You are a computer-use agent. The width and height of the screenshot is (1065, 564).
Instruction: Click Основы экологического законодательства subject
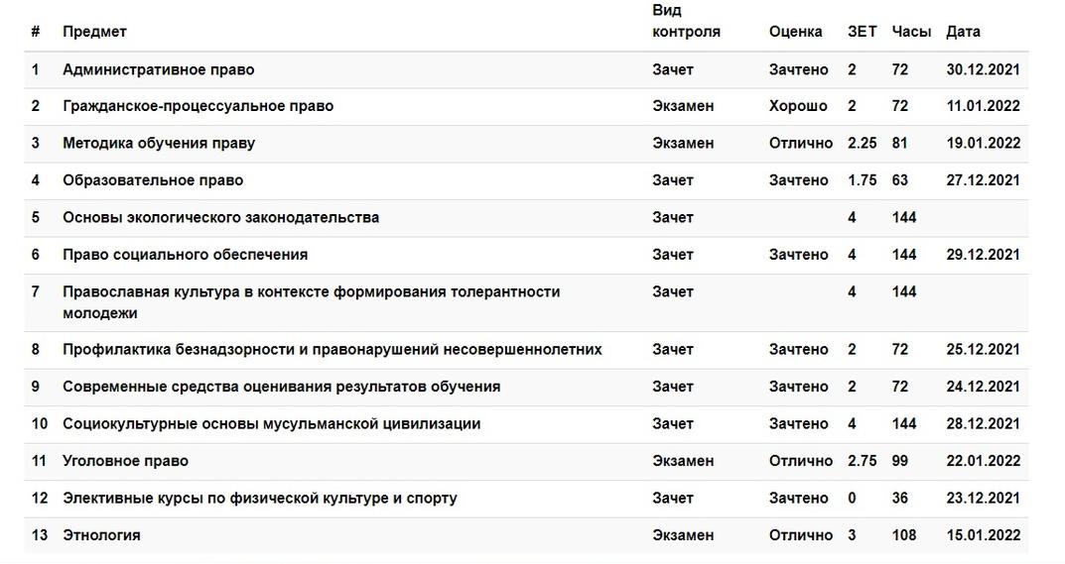[x=220, y=218]
